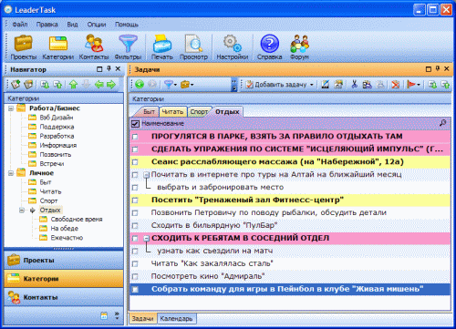The height and width of the screenshot is (329, 456).
Task: Click the red delete icon in tasks toolbar
Action: [395, 84]
